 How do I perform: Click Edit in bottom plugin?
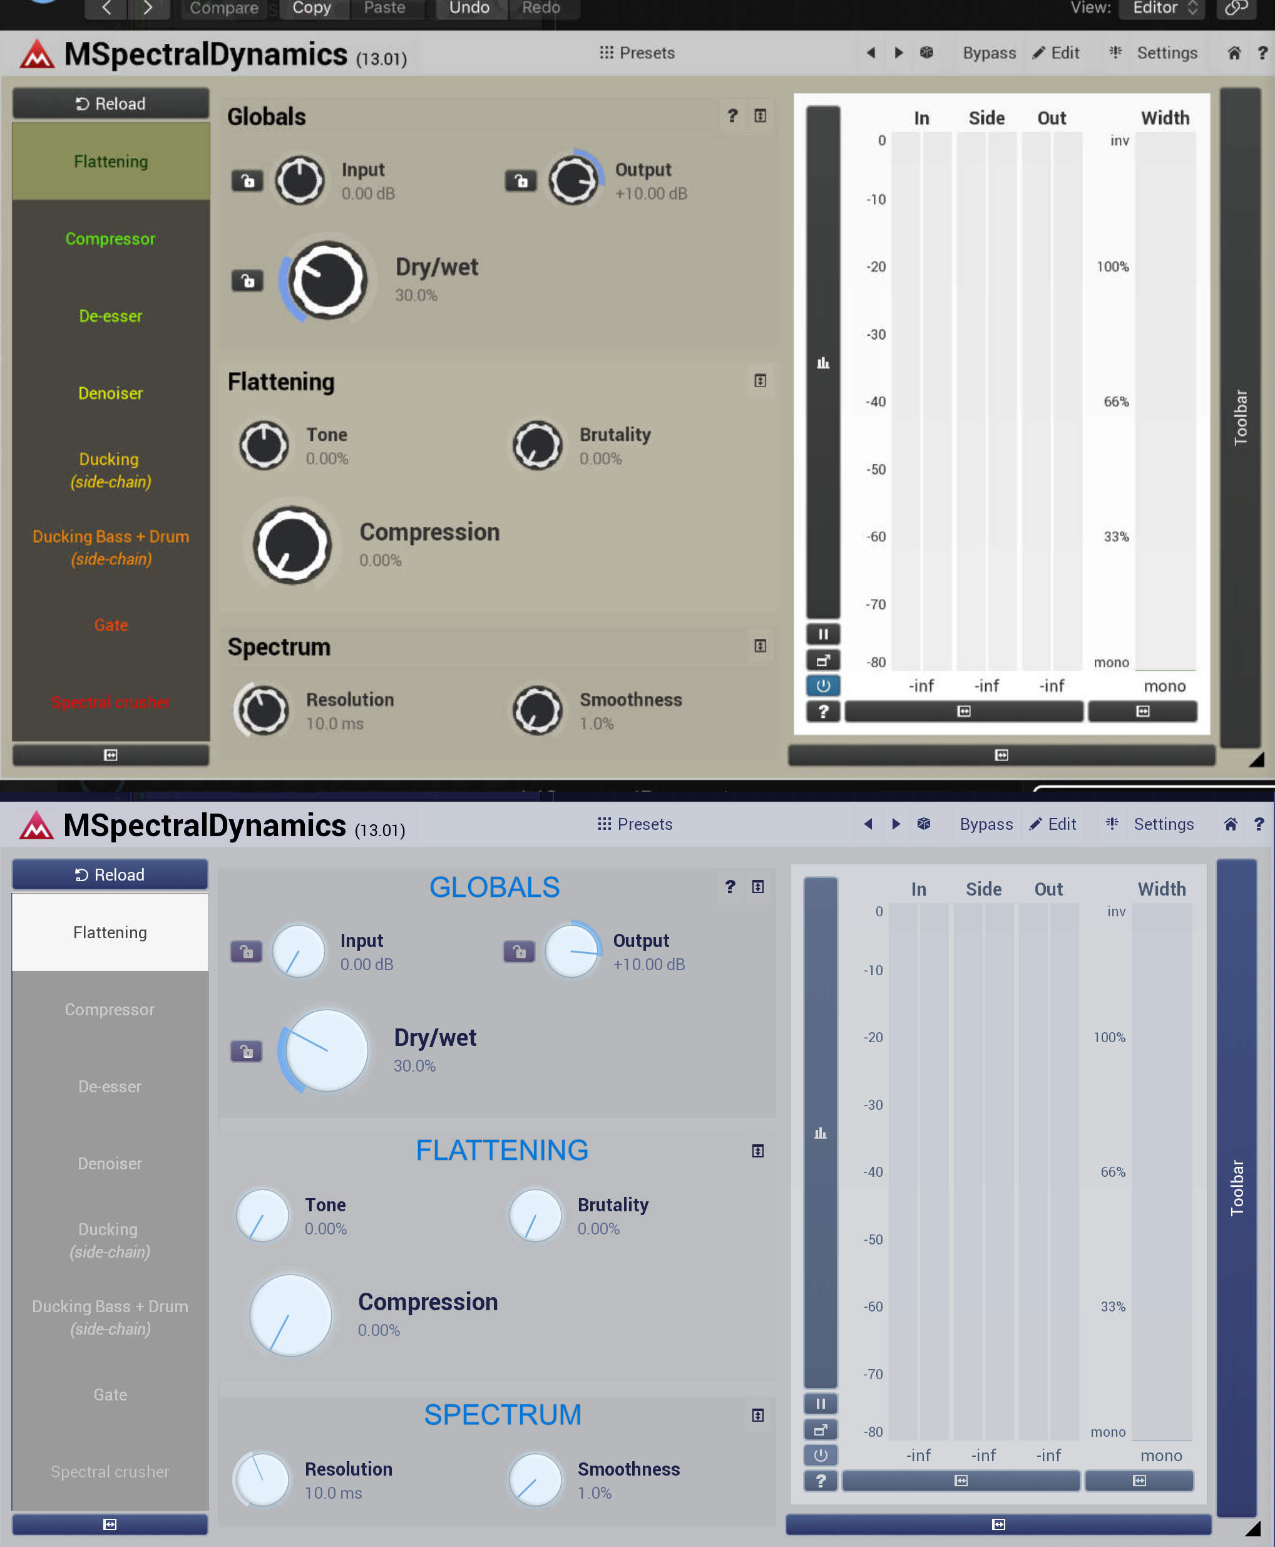1052,824
